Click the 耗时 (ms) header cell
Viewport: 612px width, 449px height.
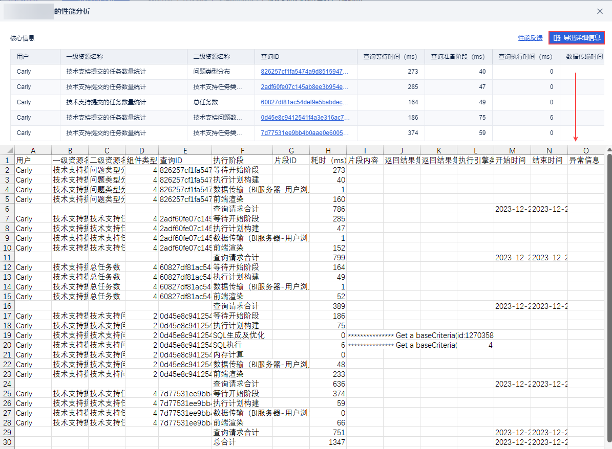pos(328,160)
